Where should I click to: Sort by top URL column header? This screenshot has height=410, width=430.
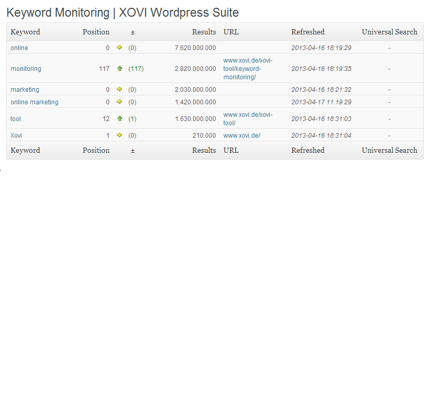point(231,32)
